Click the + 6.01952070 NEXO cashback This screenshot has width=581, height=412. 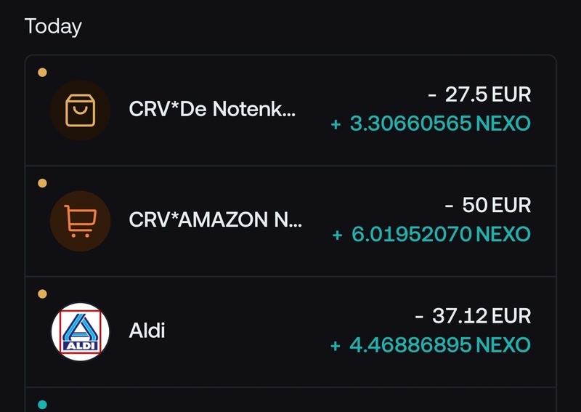click(x=431, y=234)
